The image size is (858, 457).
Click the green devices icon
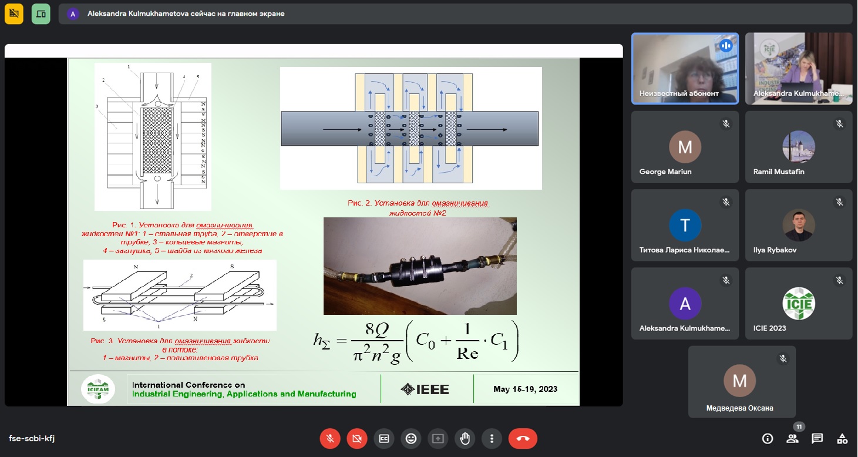(x=41, y=14)
